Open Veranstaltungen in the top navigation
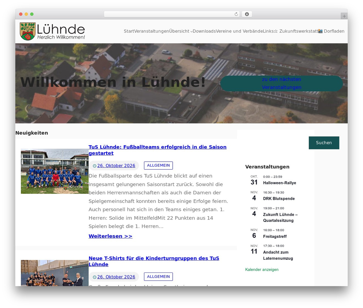The width and height of the screenshot is (363, 308). pos(152,31)
